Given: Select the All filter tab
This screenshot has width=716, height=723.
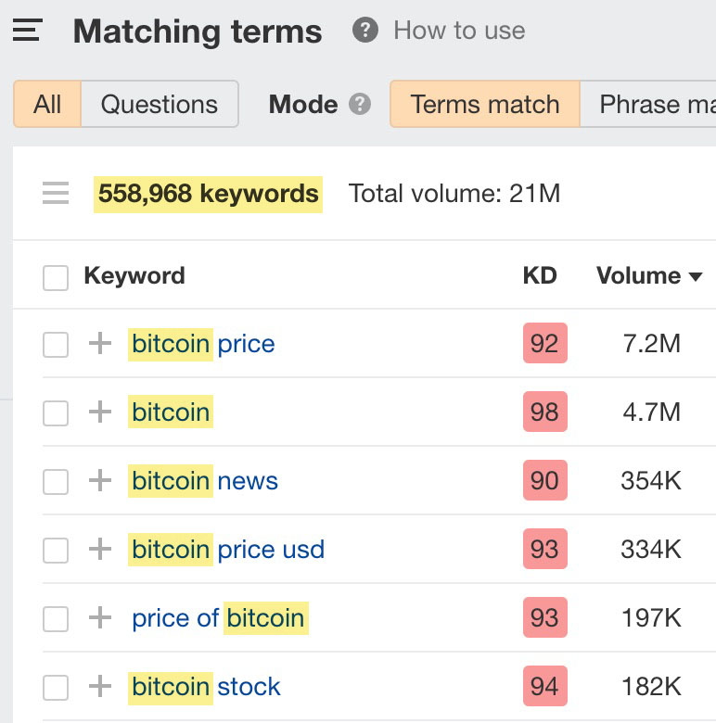Looking at the screenshot, I should 47,104.
